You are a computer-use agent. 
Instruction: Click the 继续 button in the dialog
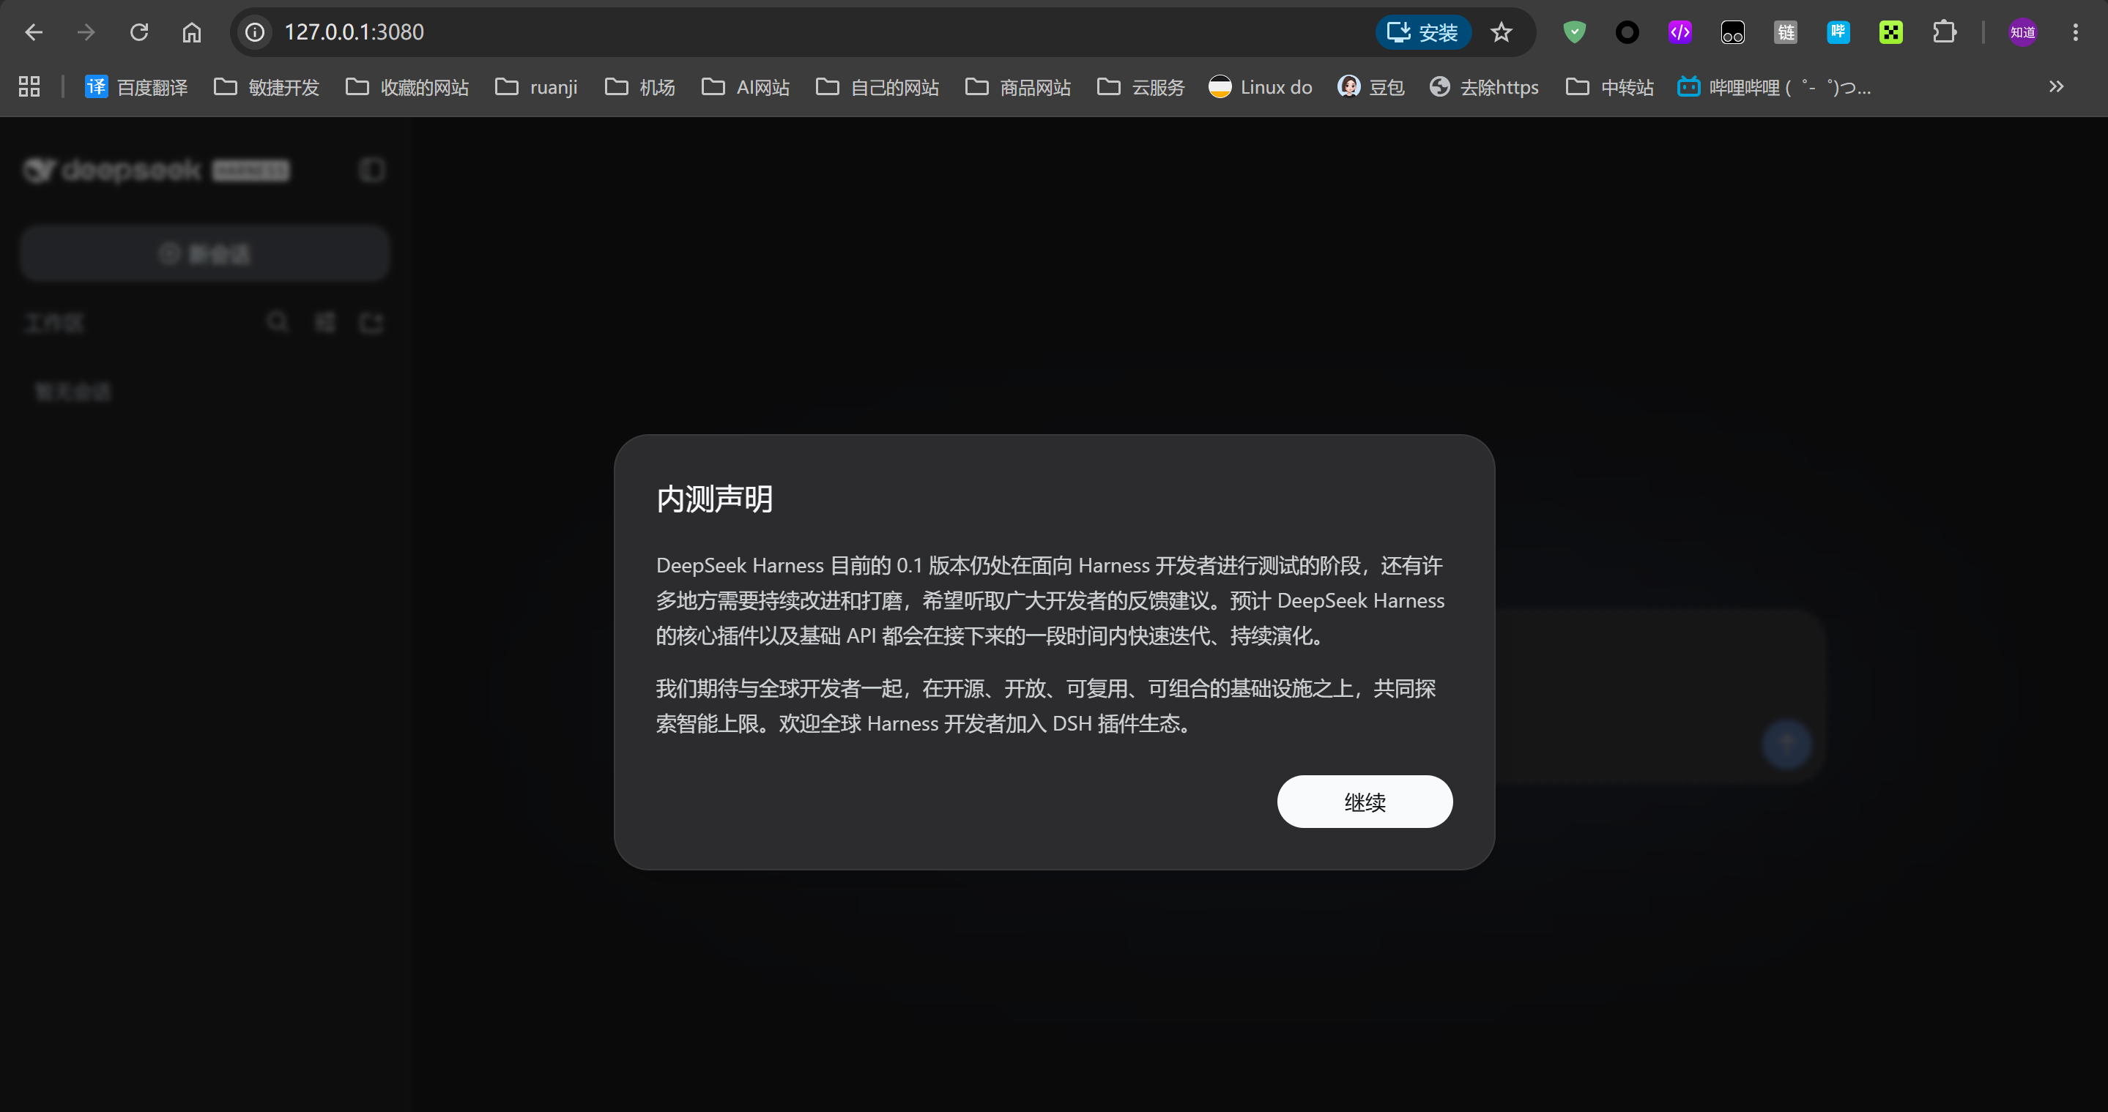pos(1364,802)
